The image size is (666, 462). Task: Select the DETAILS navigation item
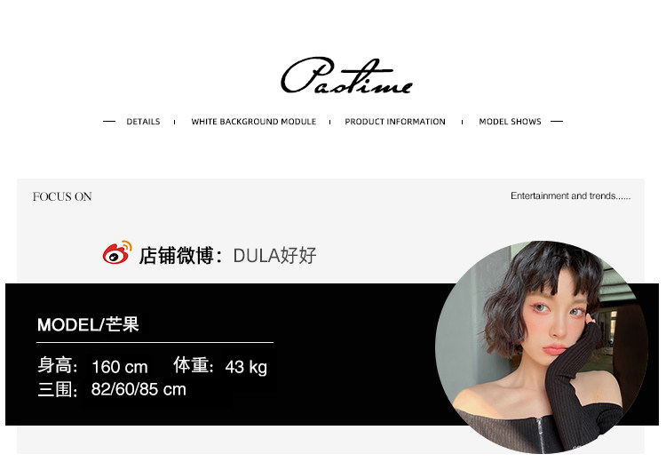(143, 122)
